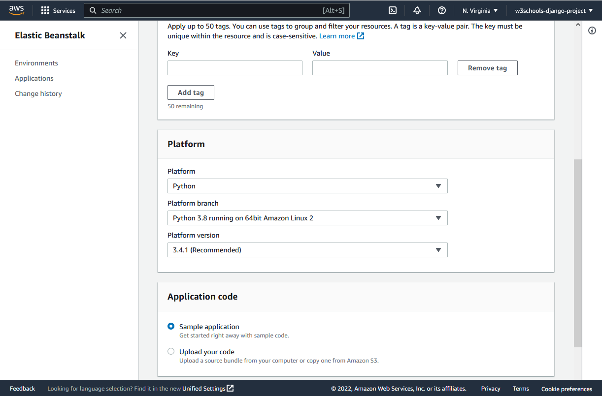The width and height of the screenshot is (602, 396).
Task: Open the Platform branch dropdown
Action: [x=307, y=218]
